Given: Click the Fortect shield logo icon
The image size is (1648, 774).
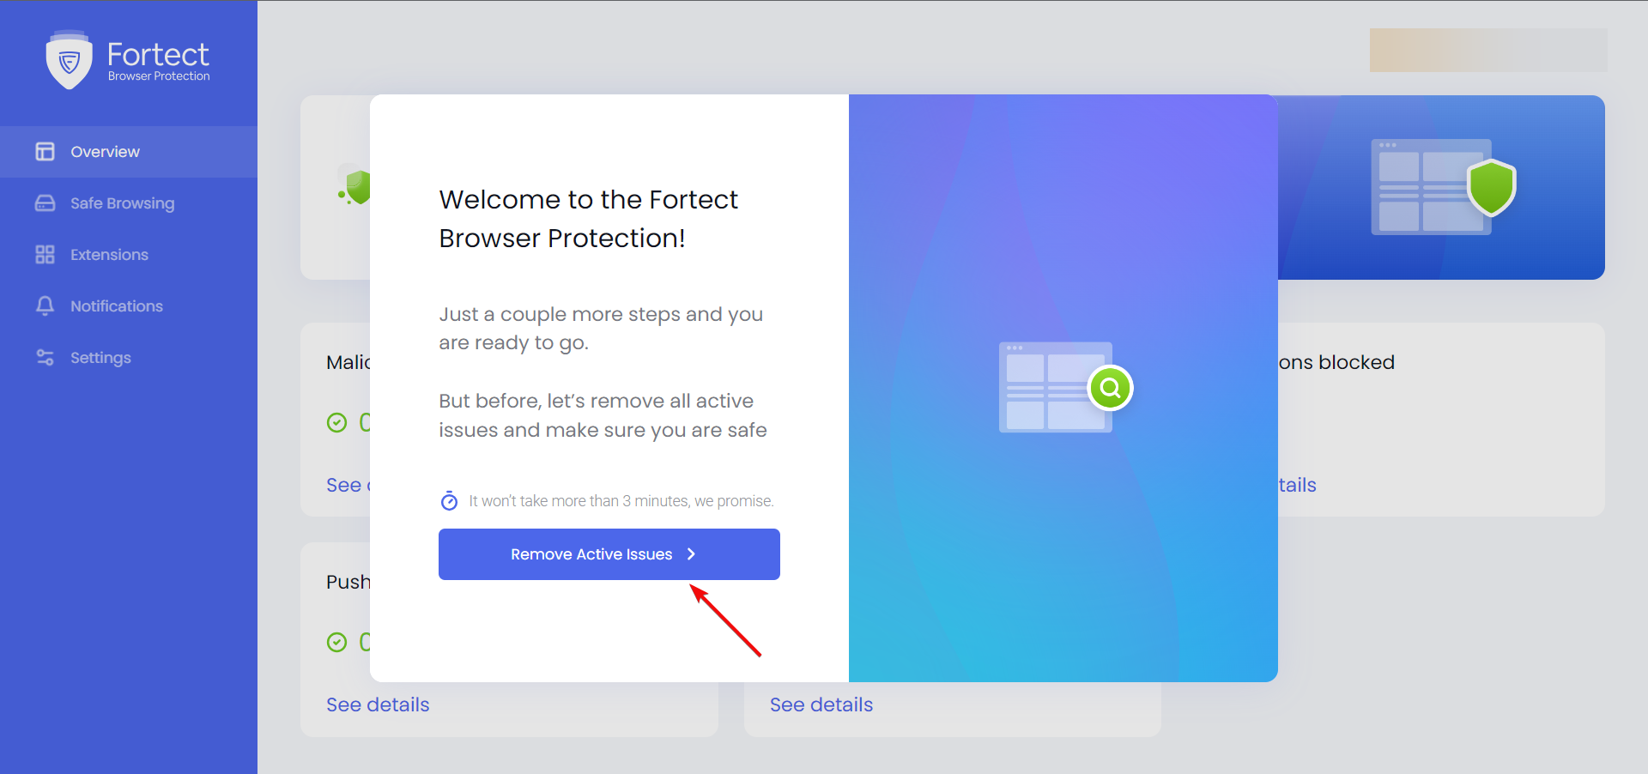Looking at the screenshot, I should (x=69, y=60).
